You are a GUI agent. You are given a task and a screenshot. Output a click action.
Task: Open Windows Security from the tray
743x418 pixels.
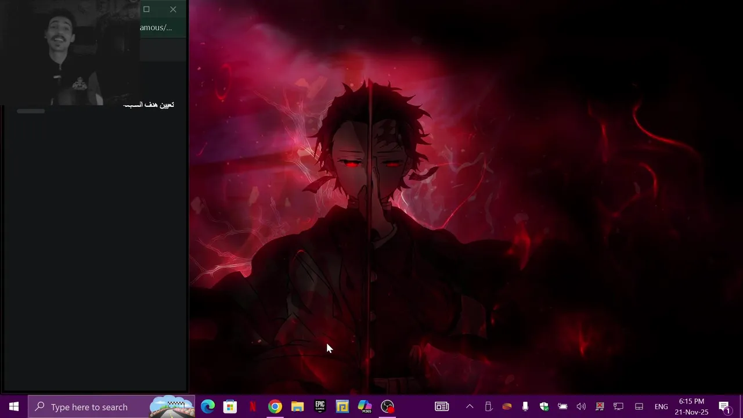pyautogui.click(x=544, y=407)
